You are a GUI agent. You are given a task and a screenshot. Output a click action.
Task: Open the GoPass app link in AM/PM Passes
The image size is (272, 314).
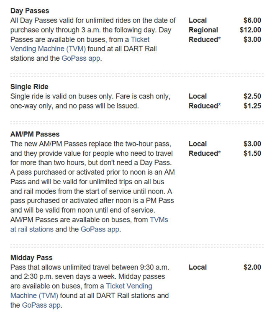[x=100, y=229]
